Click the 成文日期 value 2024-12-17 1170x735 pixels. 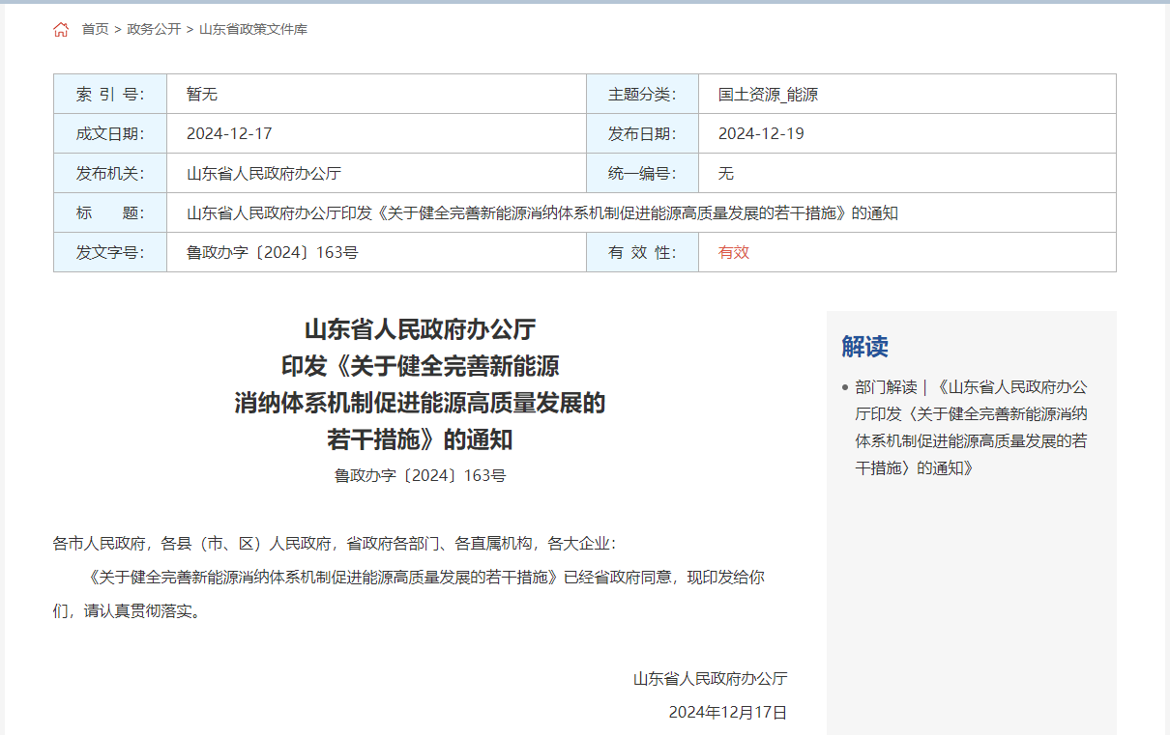pyautogui.click(x=229, y=134)
